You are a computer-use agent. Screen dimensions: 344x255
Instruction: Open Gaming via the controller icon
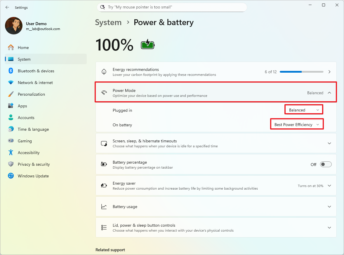[x=11, y=141]
